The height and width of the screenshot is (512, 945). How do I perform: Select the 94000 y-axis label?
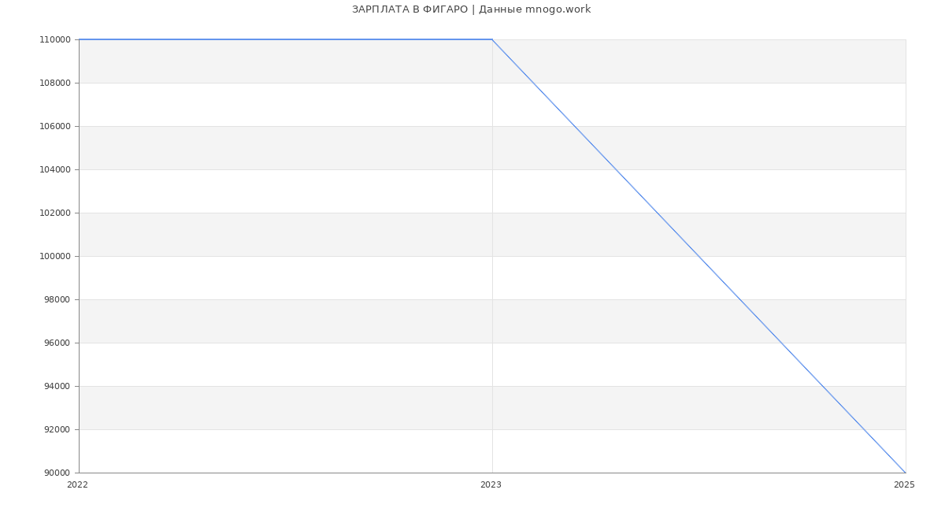(57, 387)
